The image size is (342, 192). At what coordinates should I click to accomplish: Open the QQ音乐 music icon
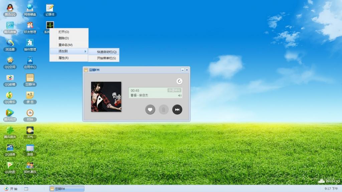pyautogui.click(x=10, y=98)
